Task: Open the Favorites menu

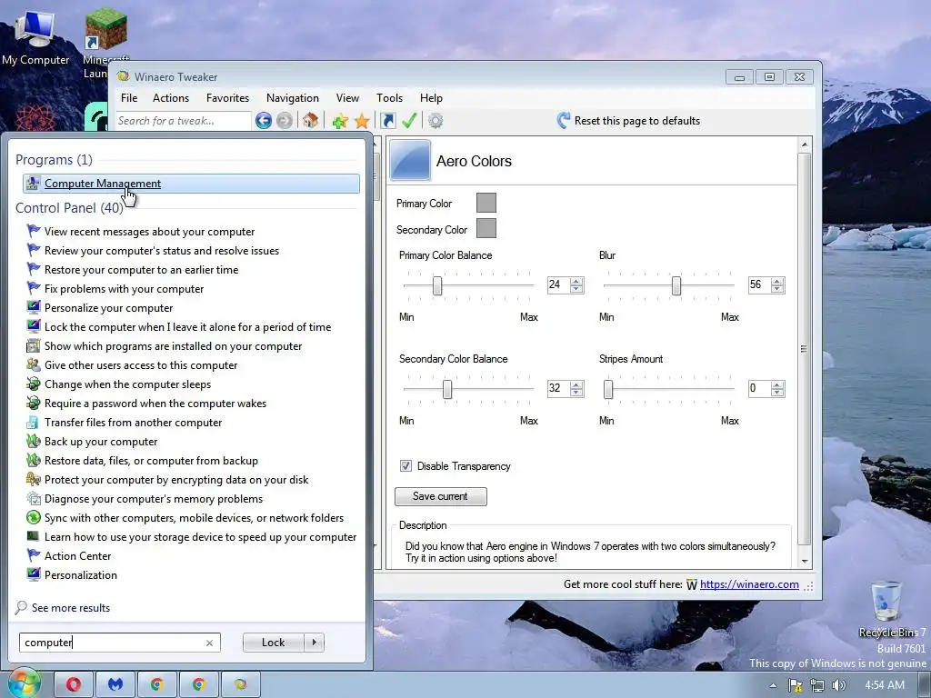Action: (x=228, y=98)
